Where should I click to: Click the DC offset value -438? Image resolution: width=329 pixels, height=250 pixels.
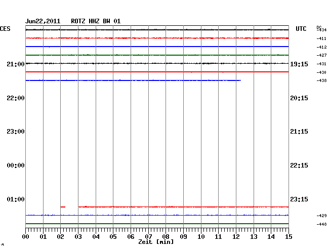(321, 80)
